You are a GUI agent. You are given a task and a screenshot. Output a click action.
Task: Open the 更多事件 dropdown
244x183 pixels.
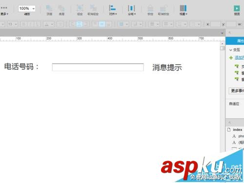tap(236, 91)
